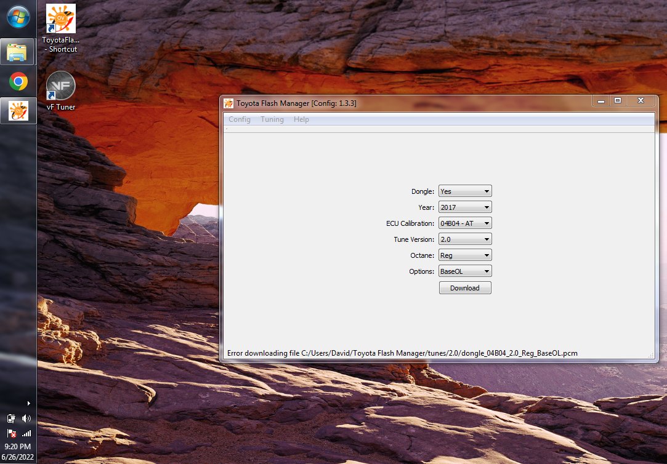Expand the Dongle dropdown

465,191
